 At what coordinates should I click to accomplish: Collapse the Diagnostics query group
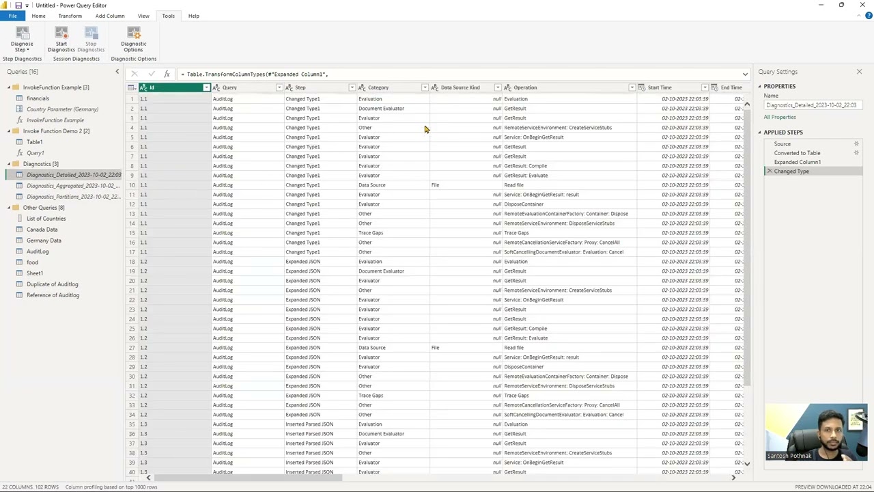coord(9,164)
